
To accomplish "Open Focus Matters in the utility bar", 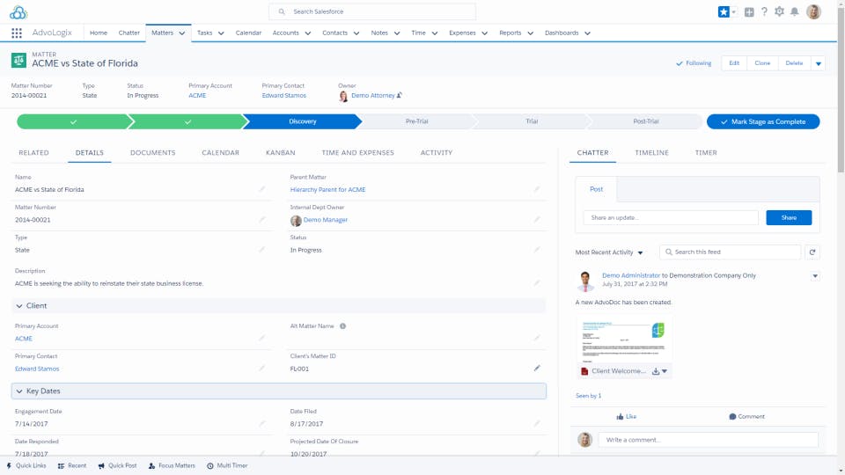I will 172,465.
